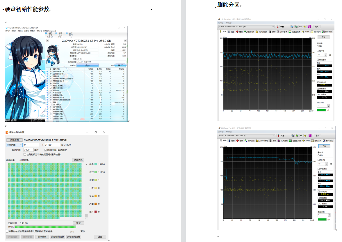Open the options icon in lower HD Tune toolbar
Screen dimensions: 342x242
pyautogui.click(x=305, y=136)
